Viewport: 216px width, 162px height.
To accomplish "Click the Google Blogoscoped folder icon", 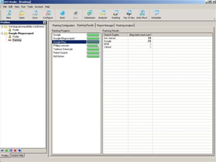I will (x=6, y=33).
